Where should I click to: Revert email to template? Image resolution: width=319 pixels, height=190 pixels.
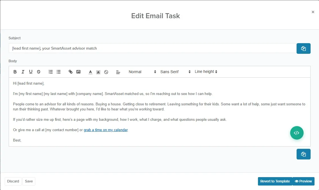click(x=275, y=181)
